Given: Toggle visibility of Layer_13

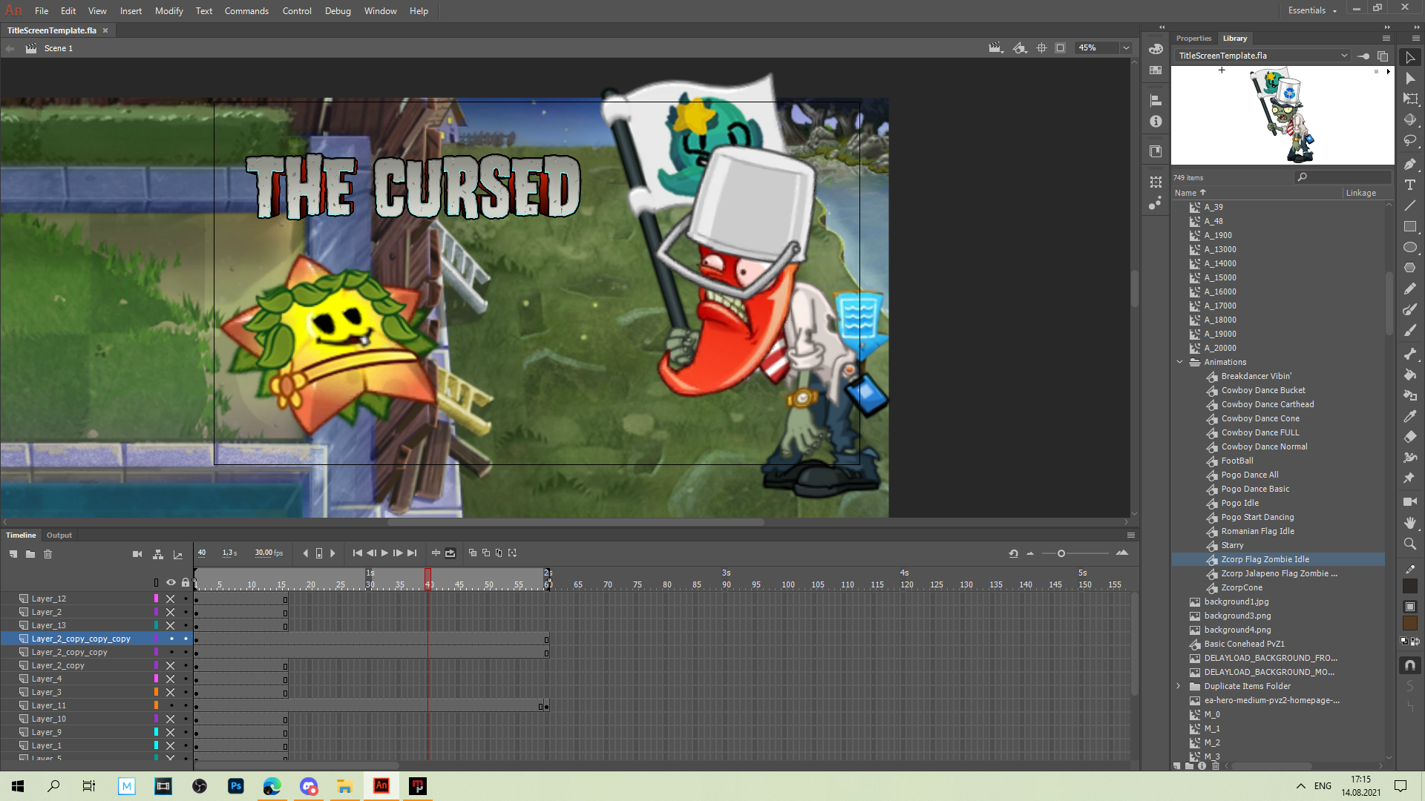Looking at the screenshot, I should (170, 625).
